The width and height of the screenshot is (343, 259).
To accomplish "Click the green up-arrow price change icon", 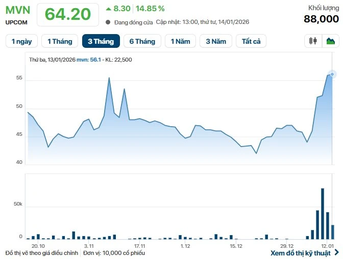I will click(x=108, y=8).
